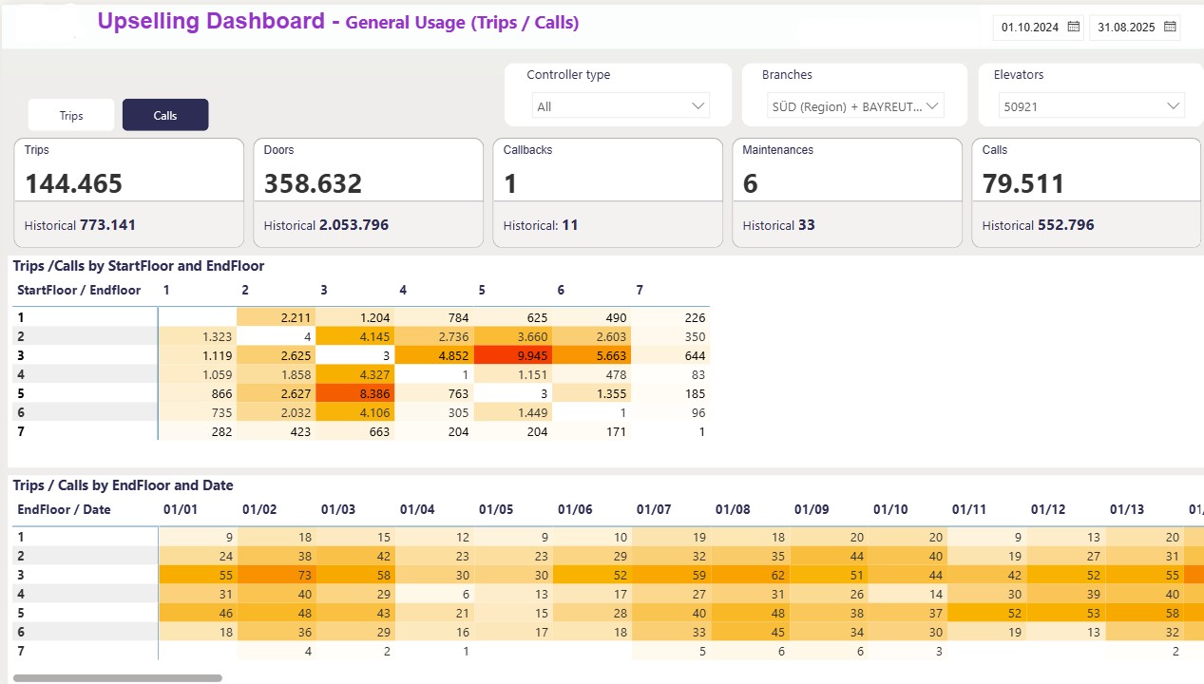This screenshot has width=1204, height=684.
Task: Open the end date calendar picker icon
Action: tap(1170, 27)
